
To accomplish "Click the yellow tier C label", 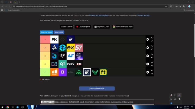I will tap(45, 64).
